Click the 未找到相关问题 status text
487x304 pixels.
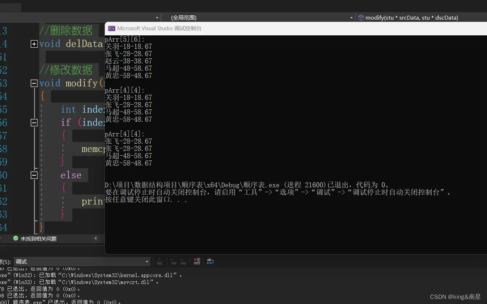click(39, 239)
